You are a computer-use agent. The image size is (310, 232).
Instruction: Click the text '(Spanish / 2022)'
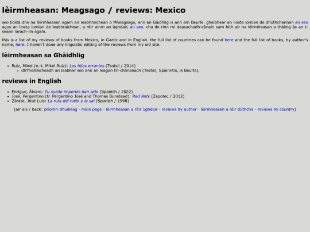click(x=116, y=92)
